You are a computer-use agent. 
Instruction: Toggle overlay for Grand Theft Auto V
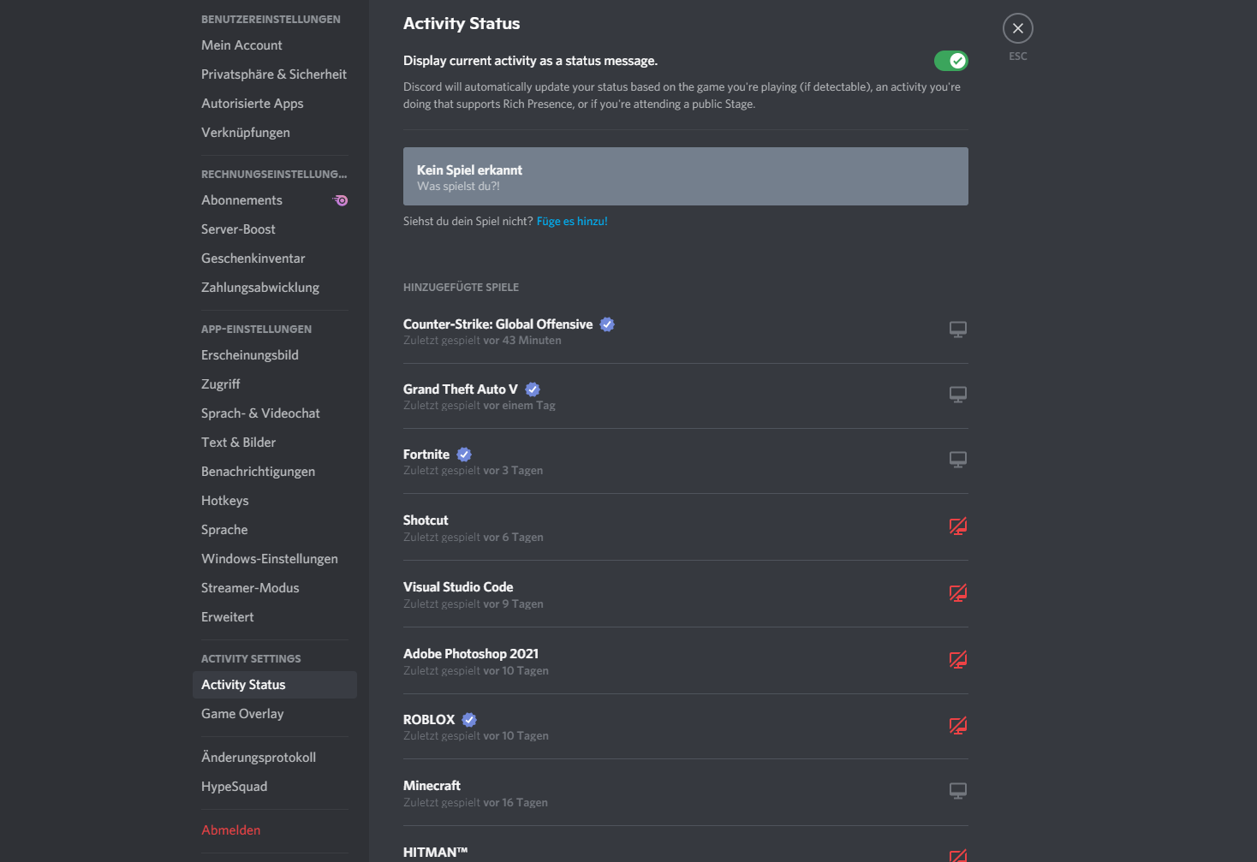pyautogui.click(x=958, y=395)
